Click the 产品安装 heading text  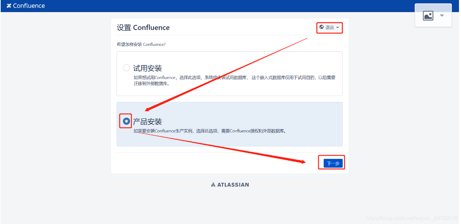147,121
